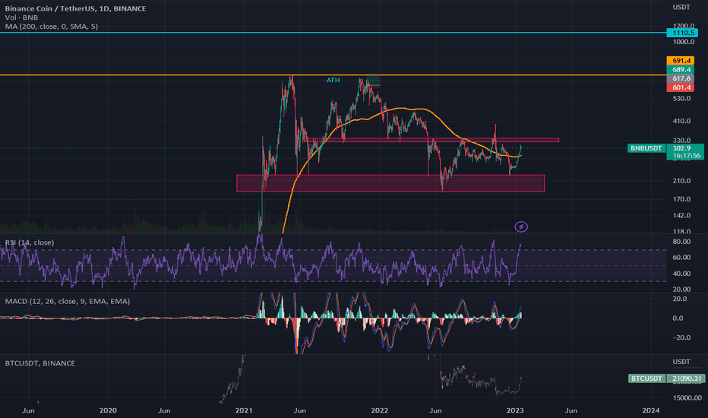Click the Vol · BNB indicator legend
The width and height of the screenshot is (708, 418).
point(21,17)
